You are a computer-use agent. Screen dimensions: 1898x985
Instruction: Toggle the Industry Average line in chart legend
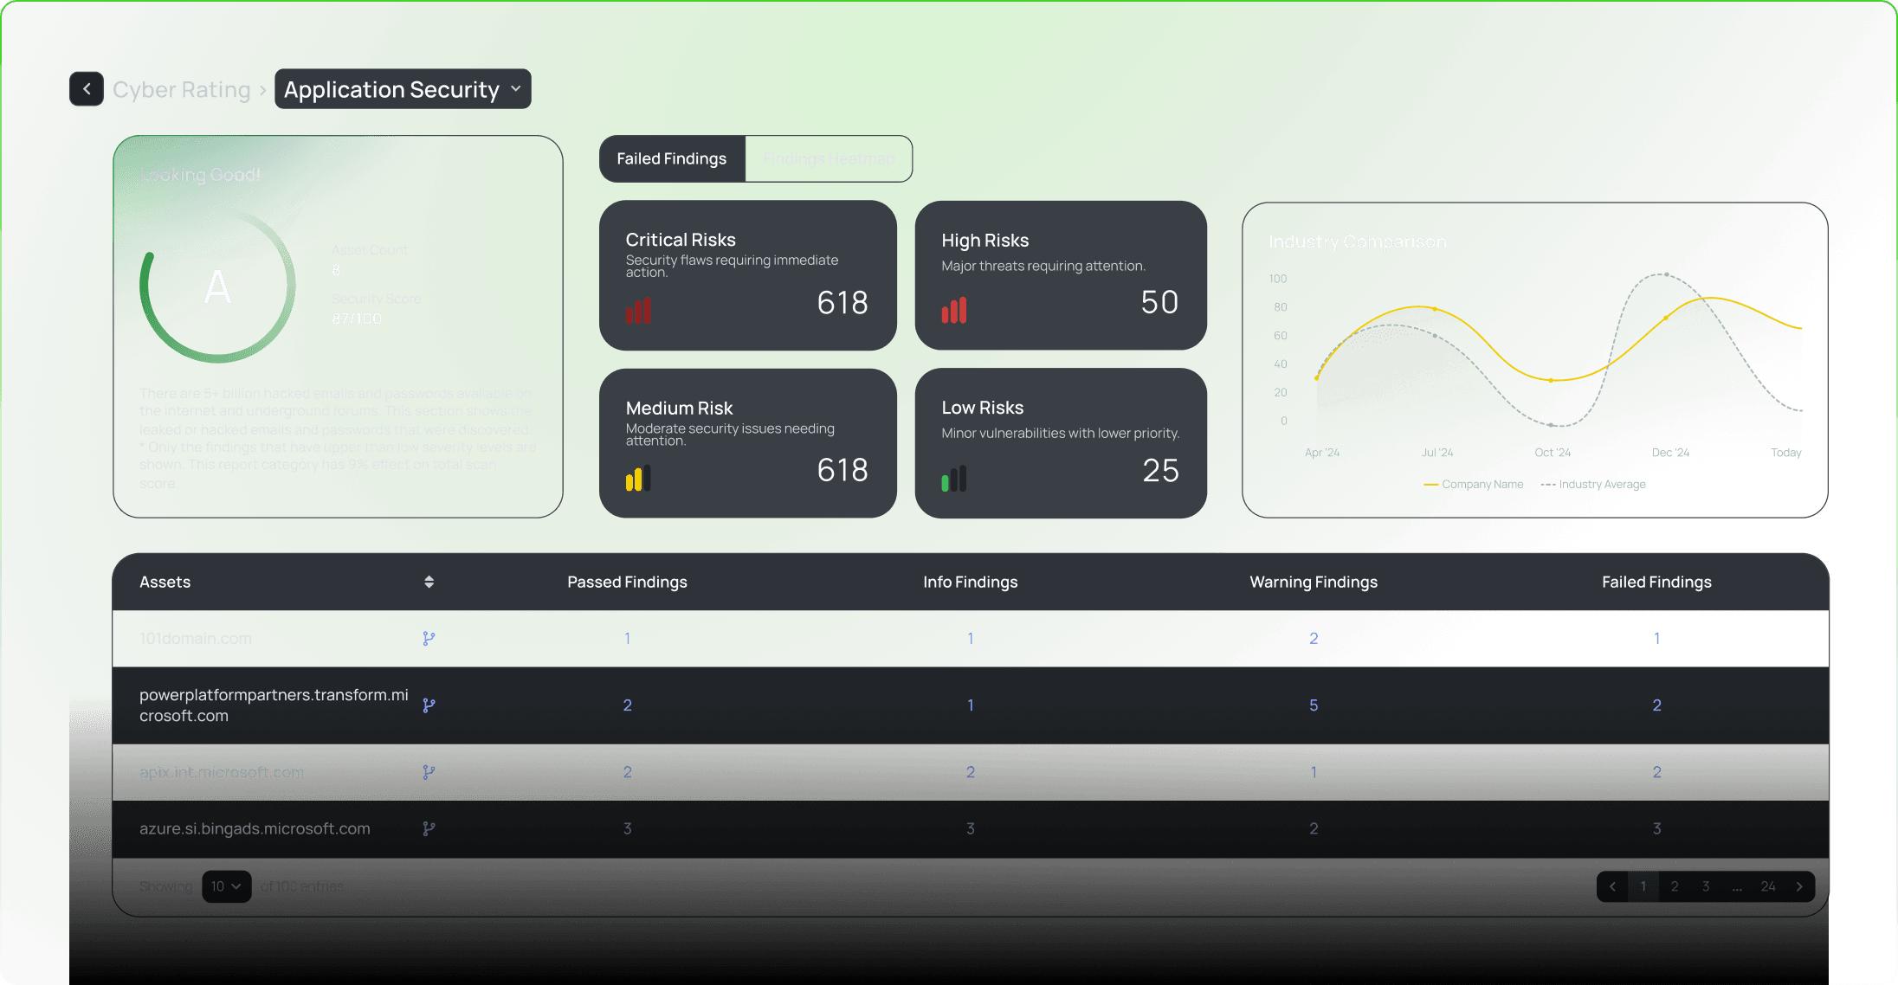click(x=1593, y=484)
